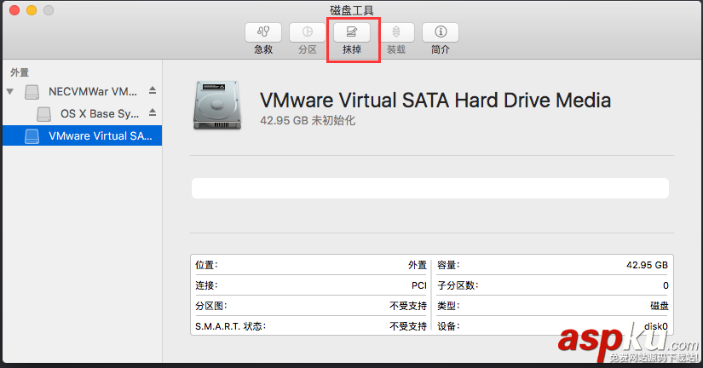Collapse the NECVMWar VM disclosure triangle
703x368 pixels.
[x=10, y=91]
